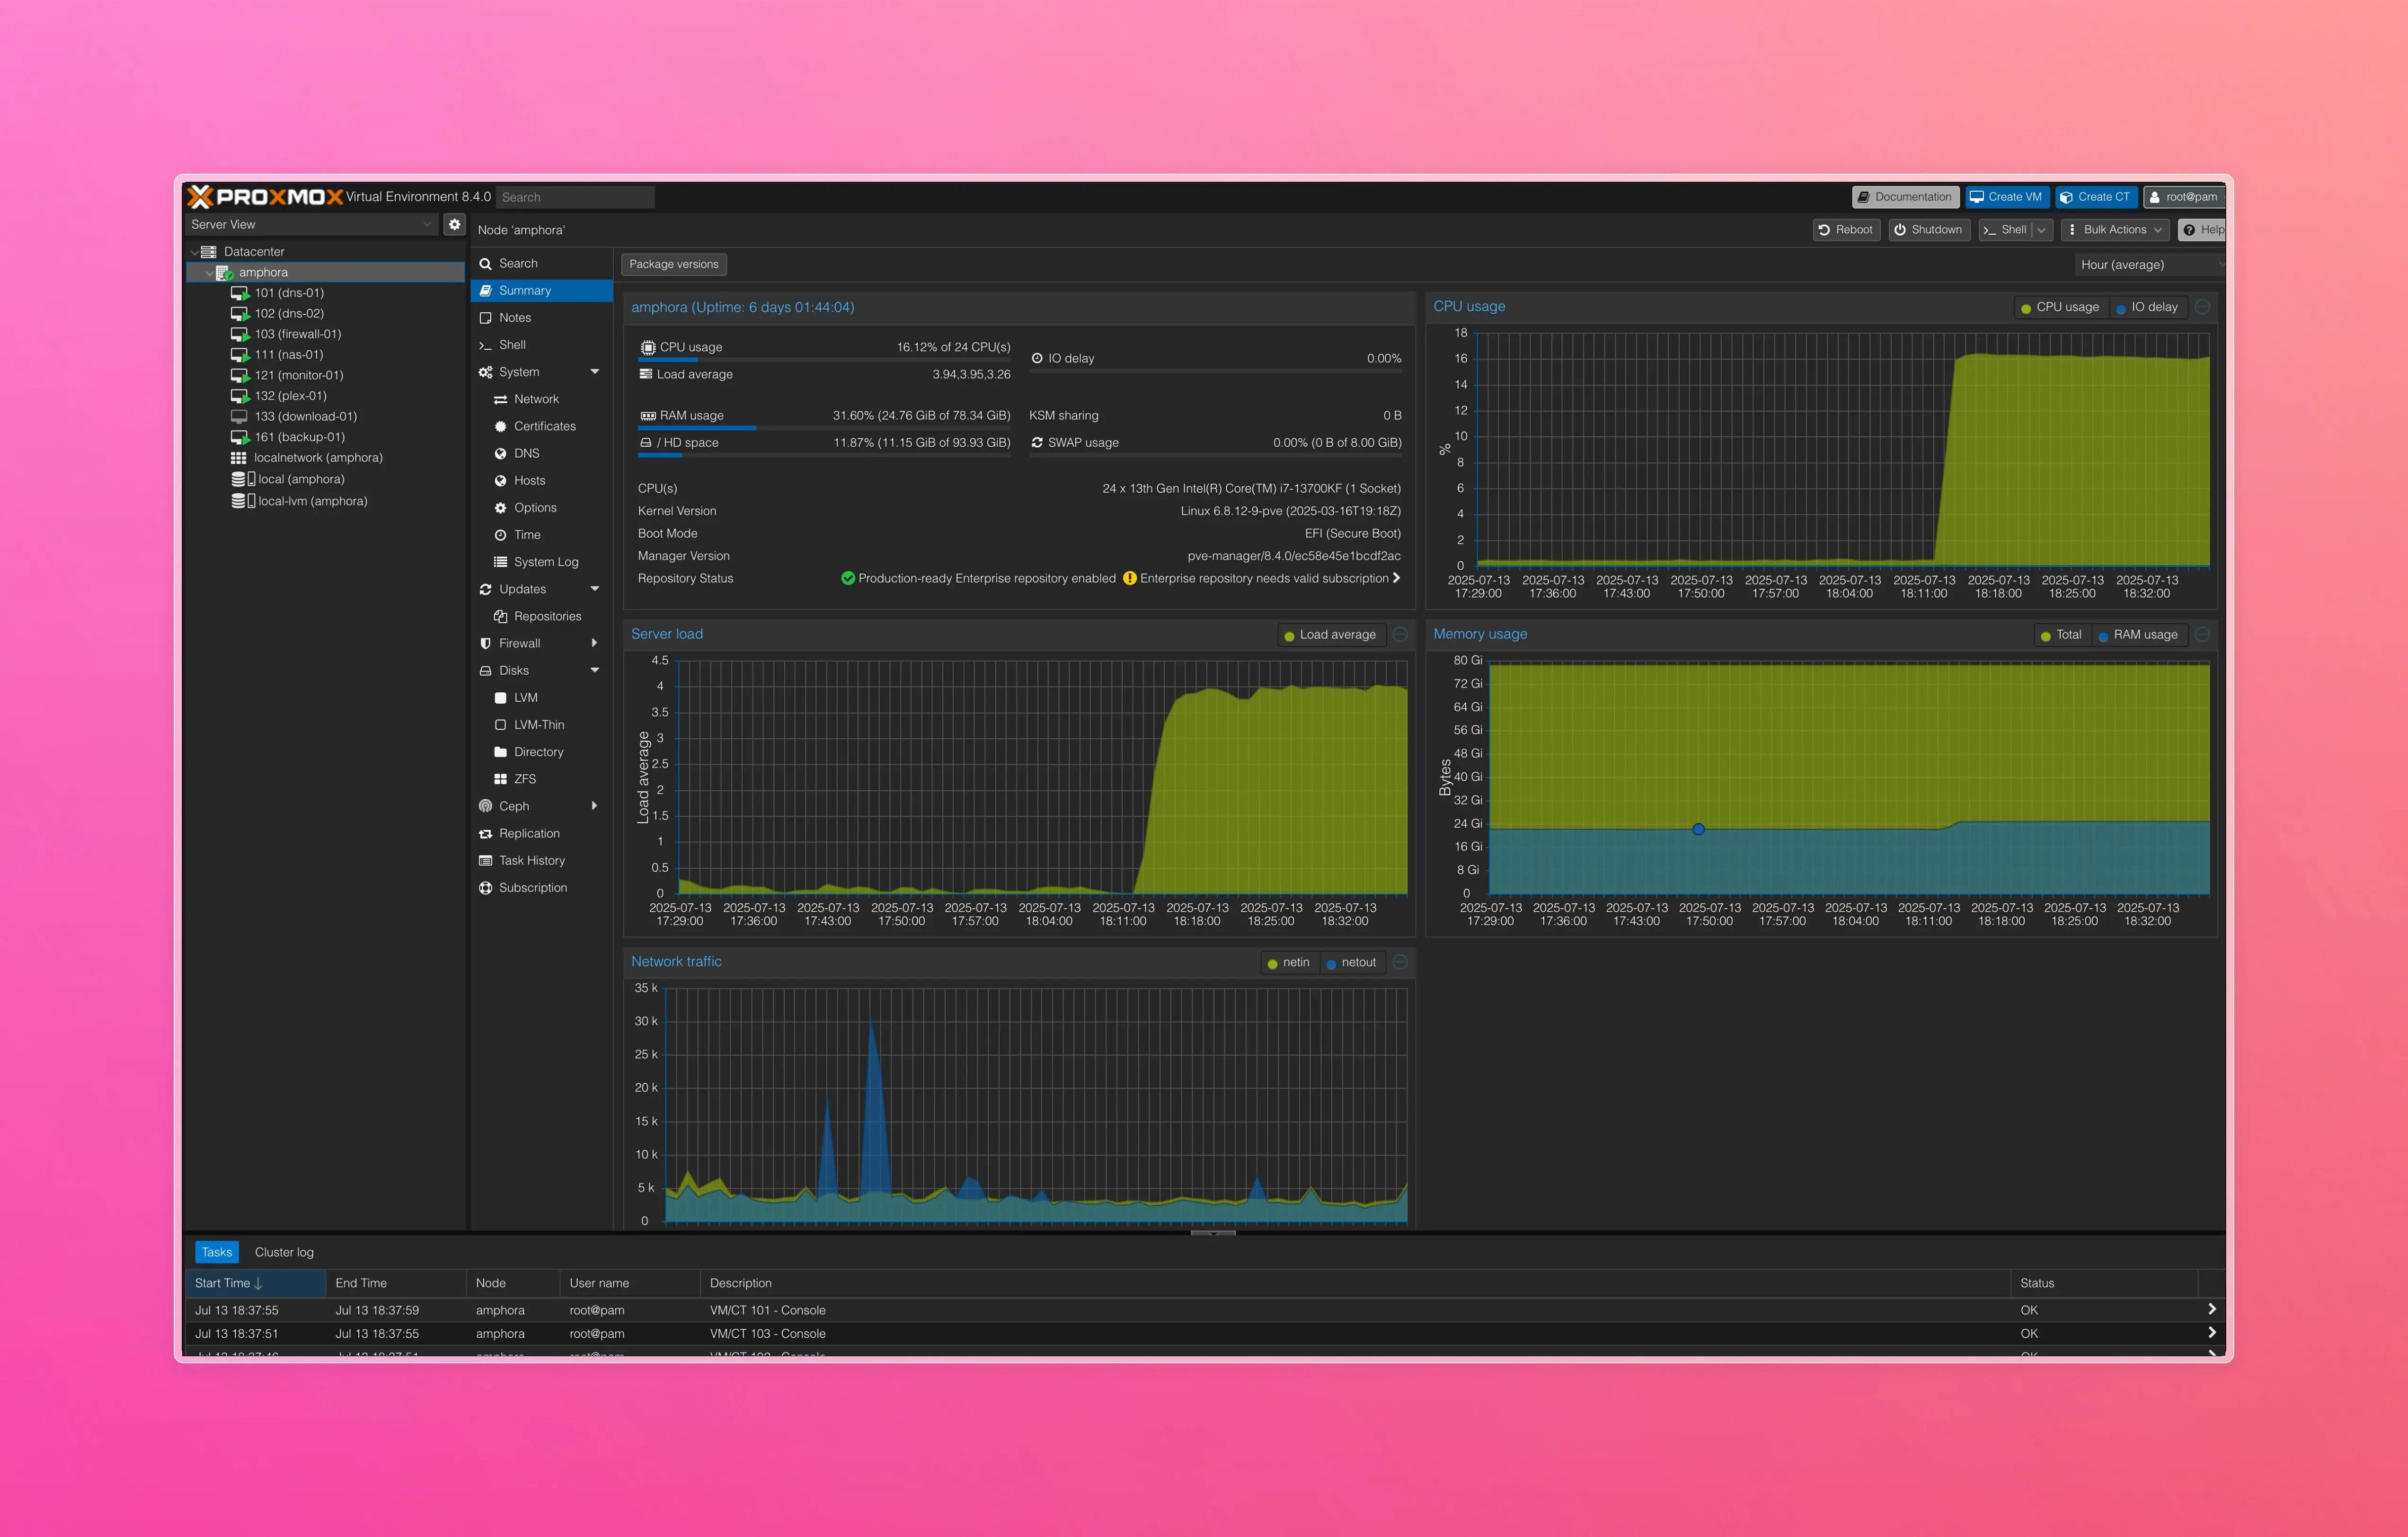This screenshot has width=2408, height=1537.
Task: Click Create VM
Action: [x=2007, y=197]
